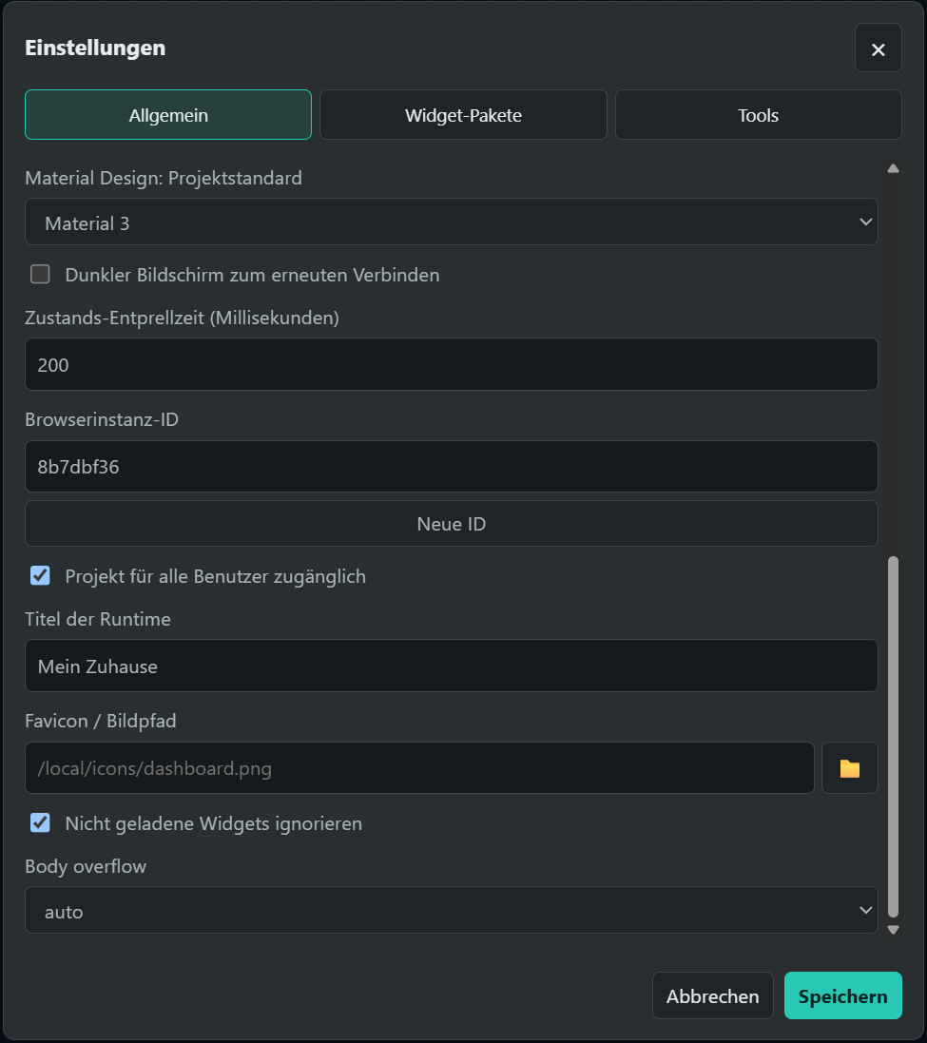Cancel with the Abbrechen button
The image size is (927, 1043).
pos(712,995)
